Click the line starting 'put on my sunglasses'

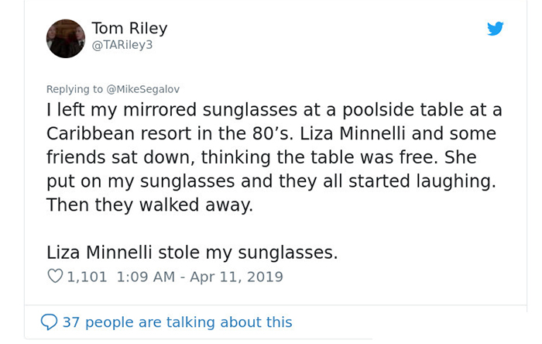tap(271, 181)
